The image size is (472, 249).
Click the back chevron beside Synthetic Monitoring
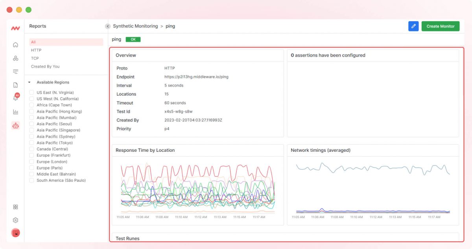click(107, 26)
